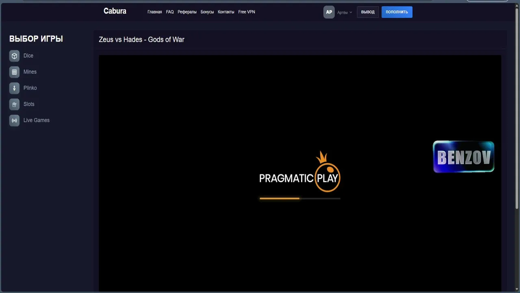The image size is (520, 293).
Task: Open the Бонусы page
Action: [207, 12]
